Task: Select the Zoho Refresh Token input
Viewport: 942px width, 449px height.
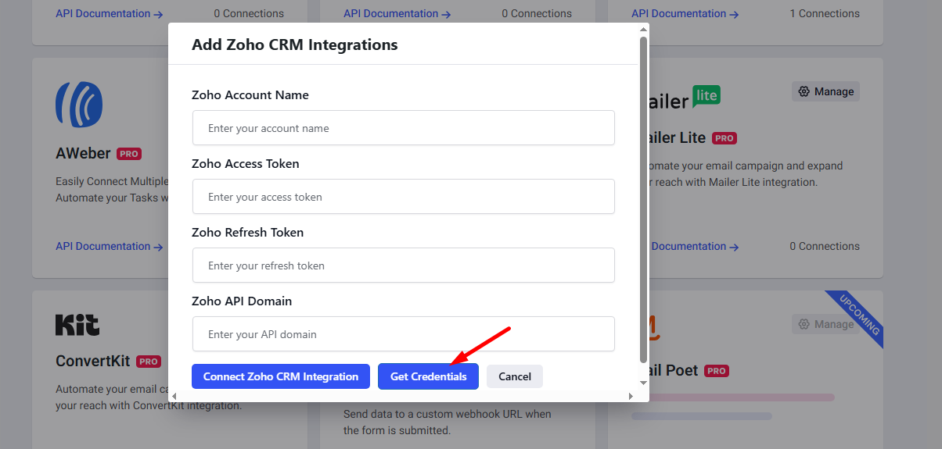Action: point(403,265)
